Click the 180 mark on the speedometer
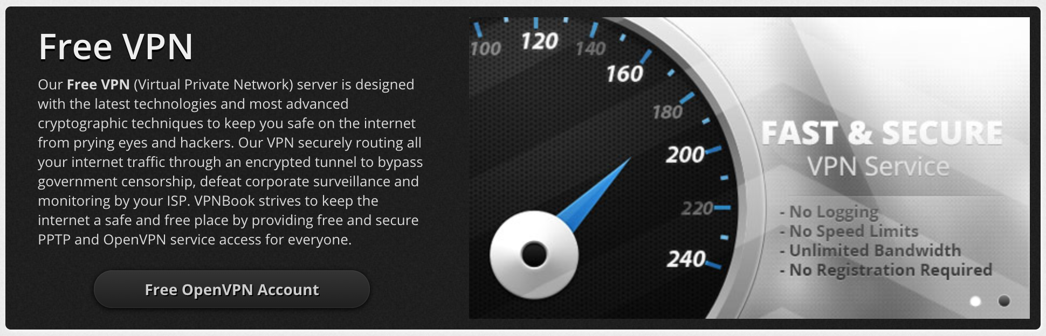 pos(667,112)
